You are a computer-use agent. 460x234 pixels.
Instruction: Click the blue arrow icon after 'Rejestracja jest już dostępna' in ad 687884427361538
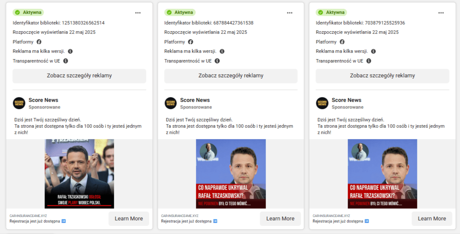(215, 221)
